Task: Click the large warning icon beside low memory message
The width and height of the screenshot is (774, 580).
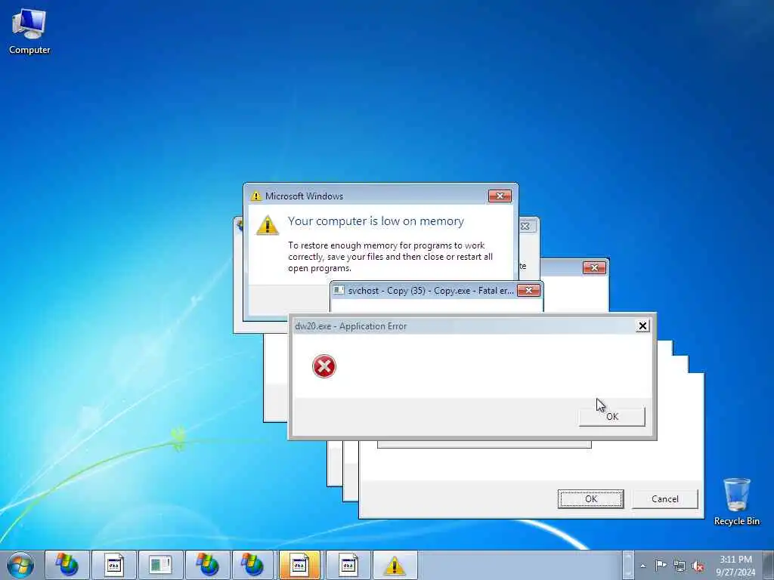Action: [x=268, y=225]
